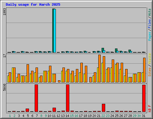Click the tall cyan pages bar for day 11
The image size is (153, 119).
click(55, 31)
